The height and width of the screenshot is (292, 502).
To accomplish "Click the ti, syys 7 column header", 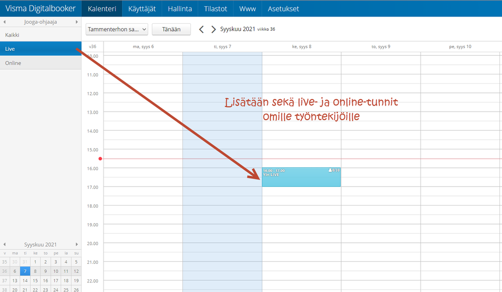I will tap(223, 46).
